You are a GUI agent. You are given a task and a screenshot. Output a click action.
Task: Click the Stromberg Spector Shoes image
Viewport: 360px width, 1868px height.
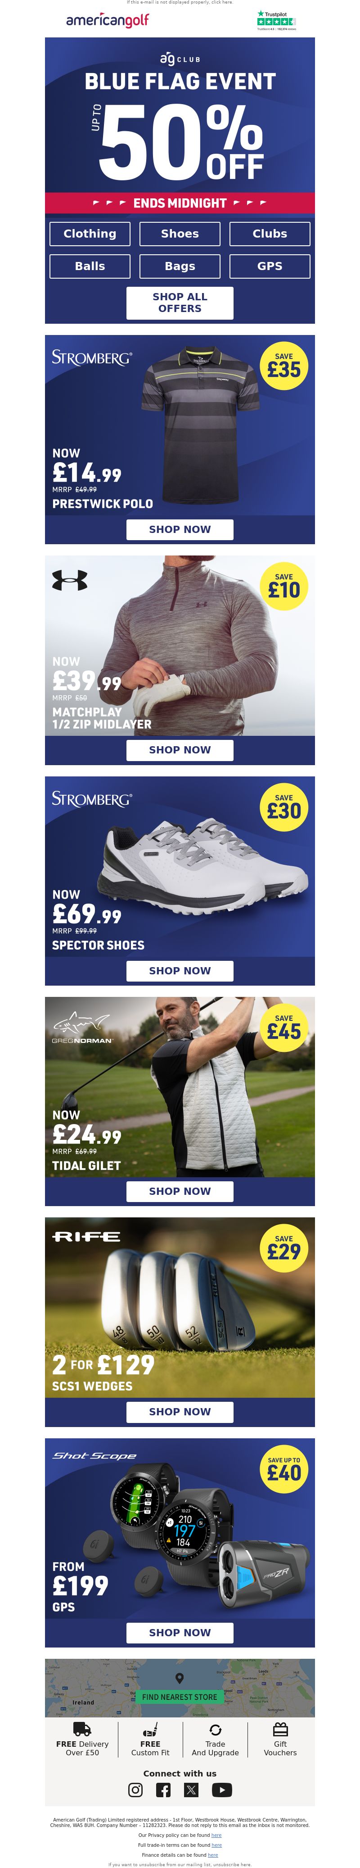tap(180, 867)
